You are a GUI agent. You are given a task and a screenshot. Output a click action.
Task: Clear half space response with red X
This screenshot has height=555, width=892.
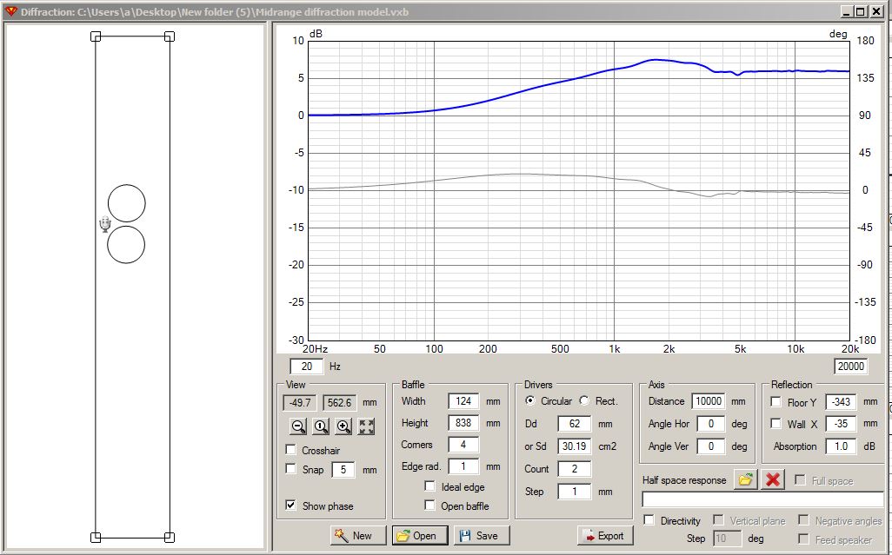pyautogui.click(x=772, y=479)
